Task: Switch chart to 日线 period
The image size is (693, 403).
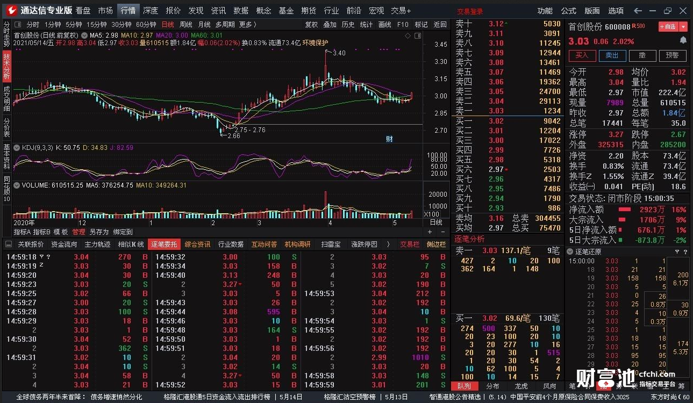Action: pyautogui.click(x=168, y=24)
